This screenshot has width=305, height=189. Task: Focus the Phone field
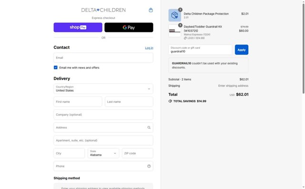103,166
